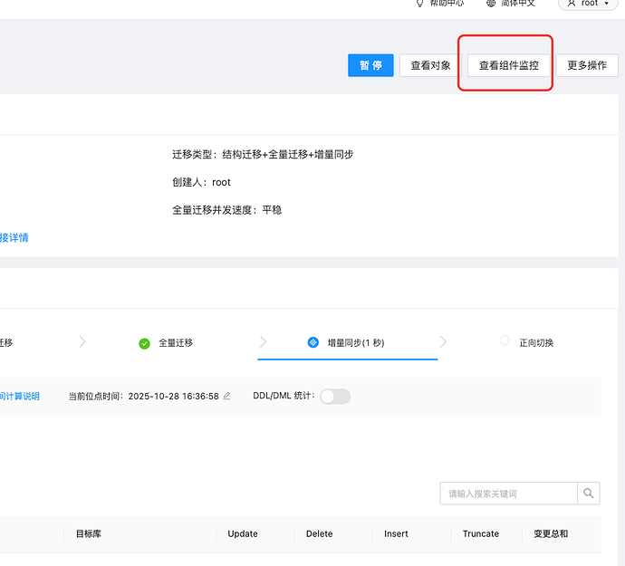Open the 更多操作 menu
This screenshot has width=625, height=566.
pos(587,65)
